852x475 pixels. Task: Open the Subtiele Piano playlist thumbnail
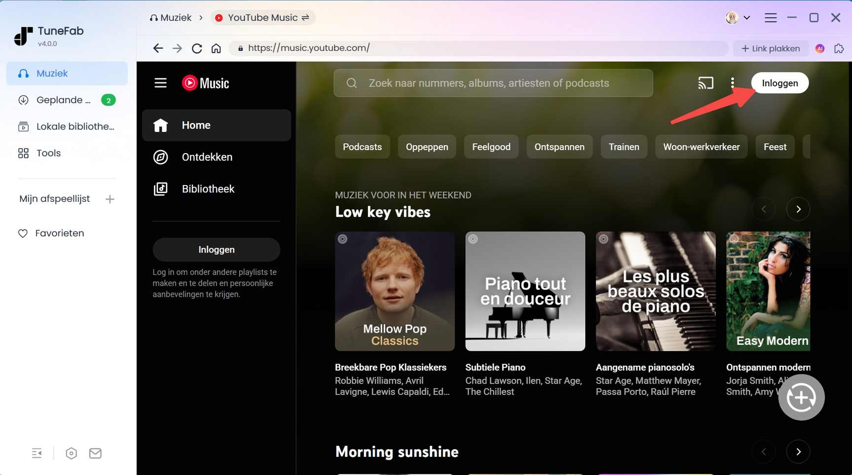pyautogui.click(x=525, y=291)
